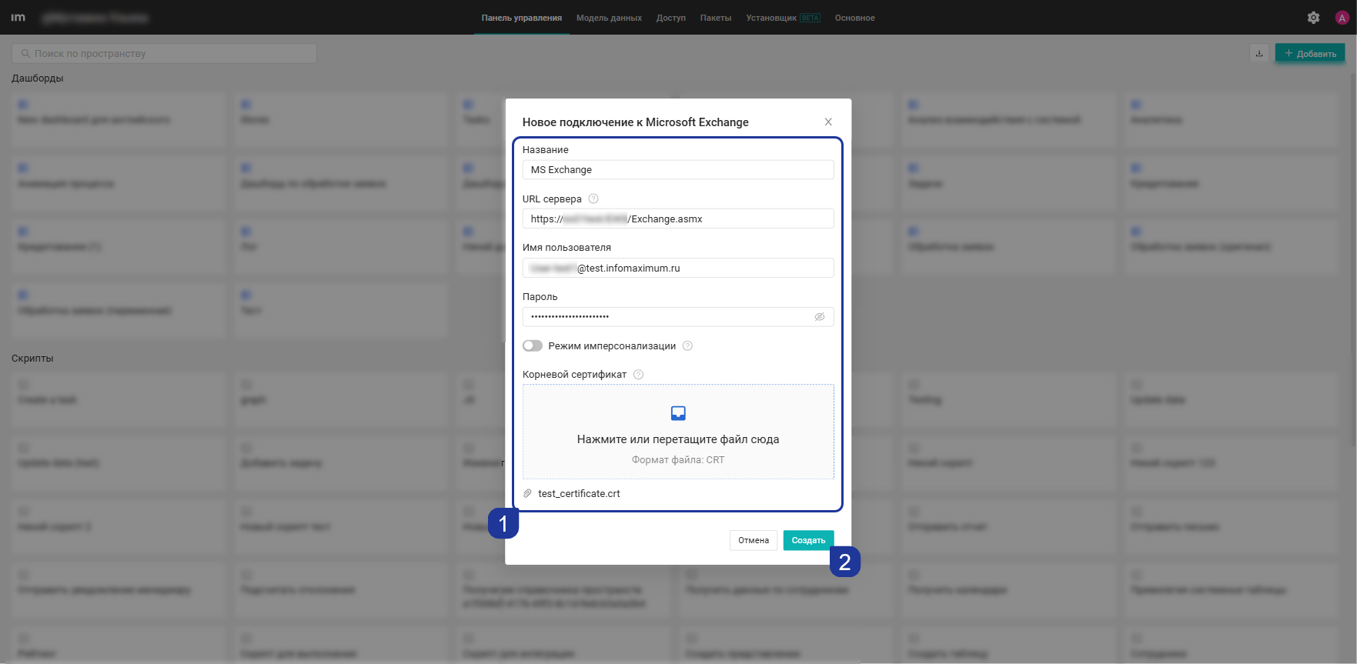This screenshot has width=1357, height=664.
Task: Open the Установщик BETA tab
Action: click(783, 18)
